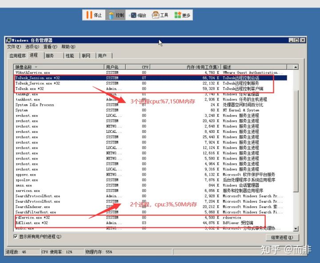Open the Help (帮助) menu

coord(68,47)
